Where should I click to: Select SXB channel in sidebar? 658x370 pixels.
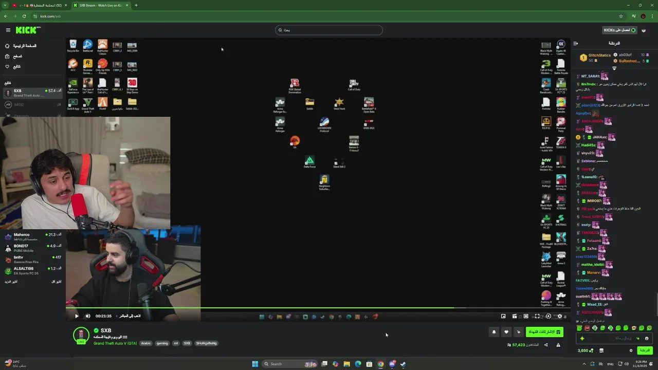point(33,93)
